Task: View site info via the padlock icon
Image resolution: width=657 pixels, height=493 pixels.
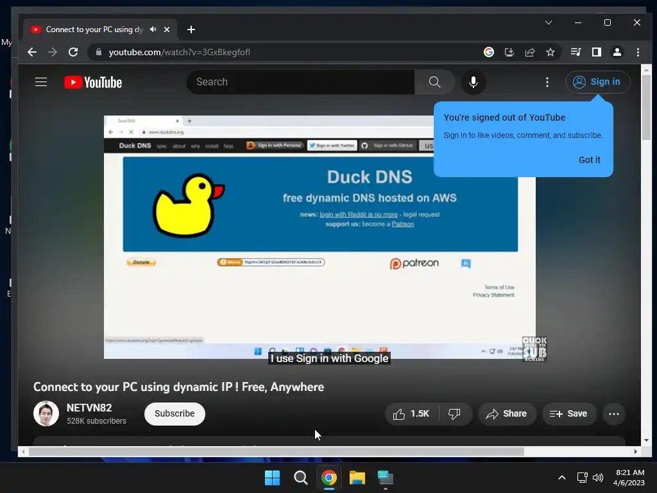Action: click(x=99, y=52)
